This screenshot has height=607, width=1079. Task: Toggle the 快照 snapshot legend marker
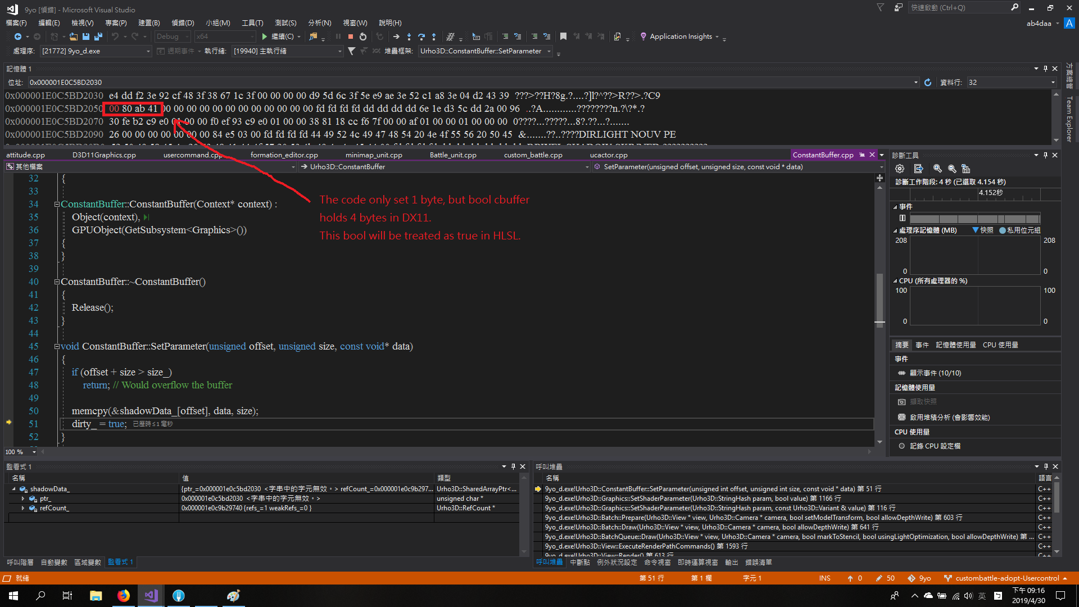click(976, 230)
